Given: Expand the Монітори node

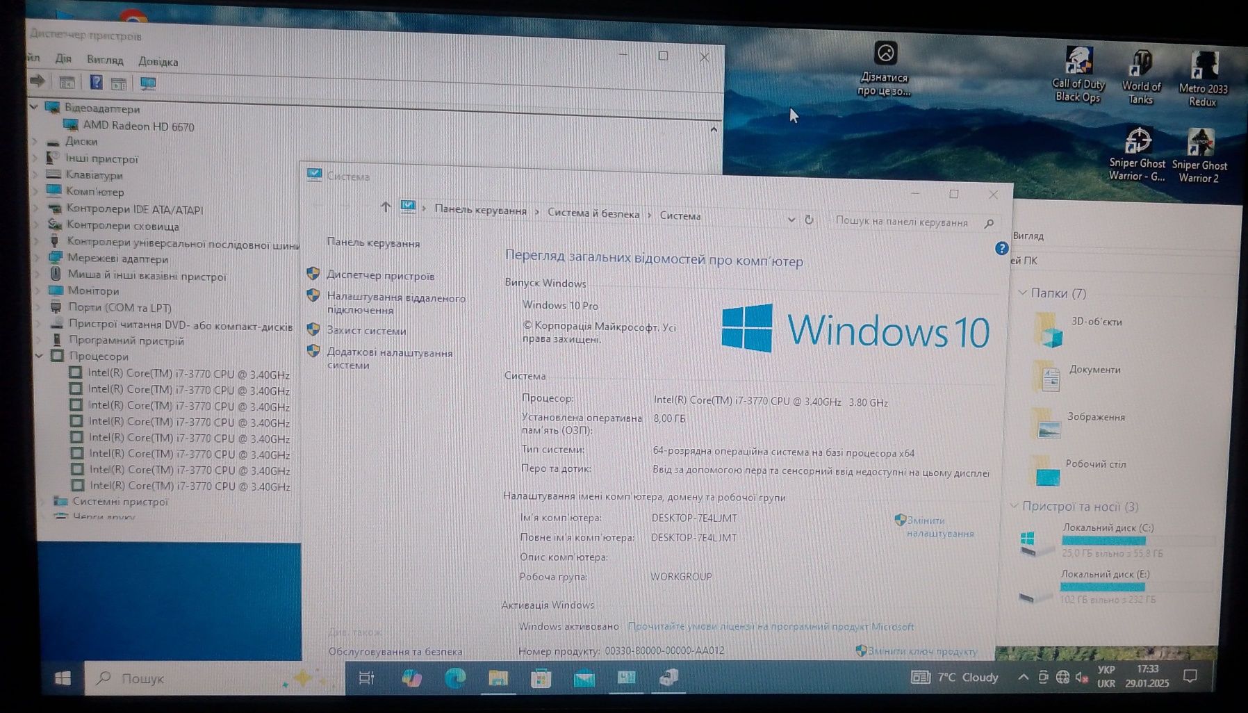Looking at the screenshot, I should point(38,290).
